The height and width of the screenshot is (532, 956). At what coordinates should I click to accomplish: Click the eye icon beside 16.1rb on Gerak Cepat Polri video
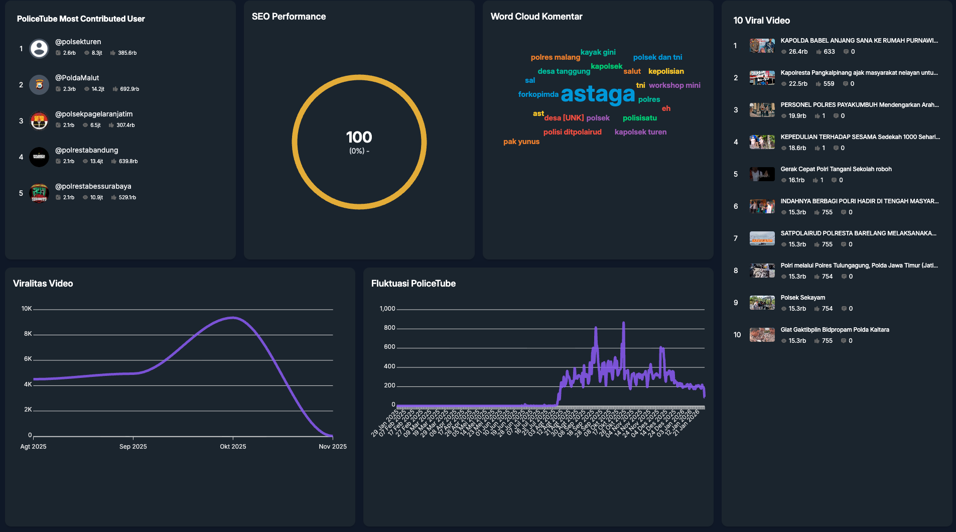783,180
